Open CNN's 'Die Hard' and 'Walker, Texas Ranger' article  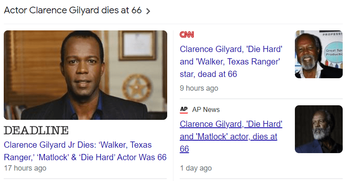point(231,62)
